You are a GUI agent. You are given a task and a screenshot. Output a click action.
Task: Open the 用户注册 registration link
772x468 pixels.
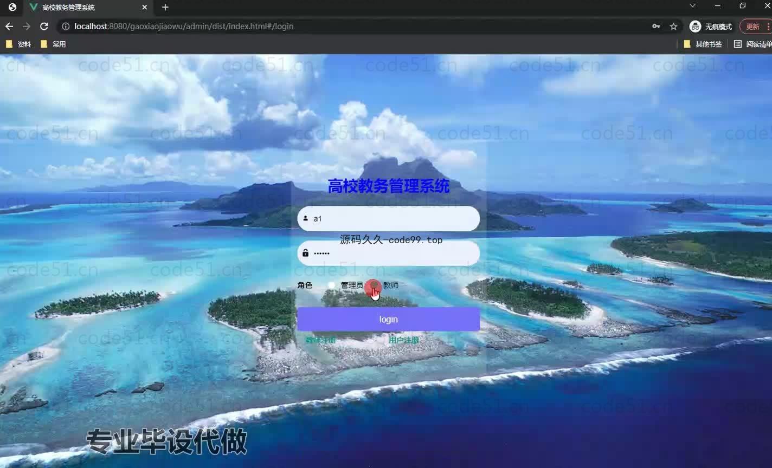click(x=404, y=340)
